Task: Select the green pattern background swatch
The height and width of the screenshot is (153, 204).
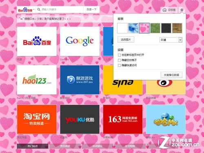Action: click(155, 28)
